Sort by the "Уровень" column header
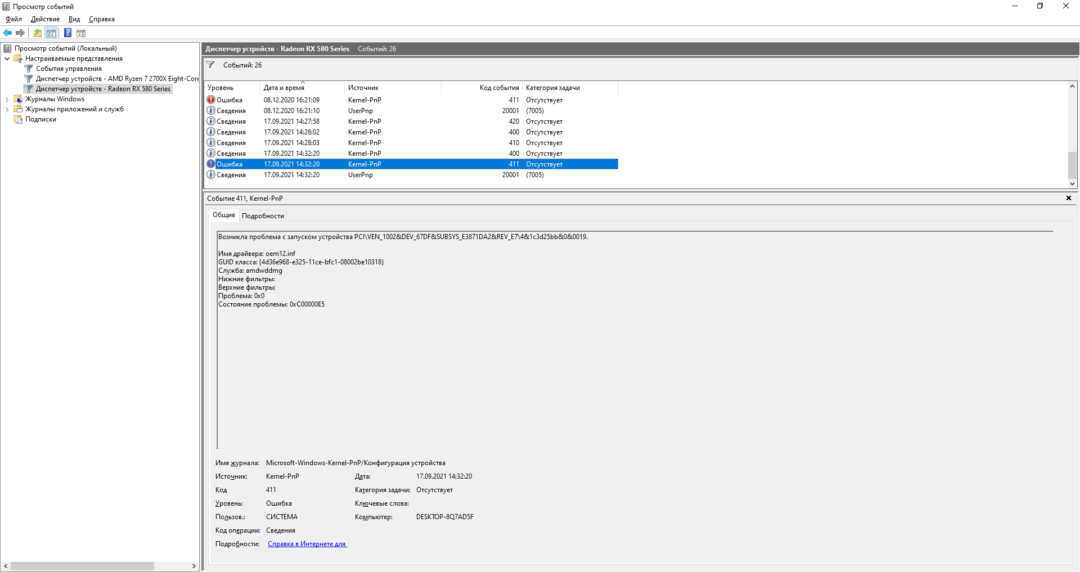 [x=232, y=88]
